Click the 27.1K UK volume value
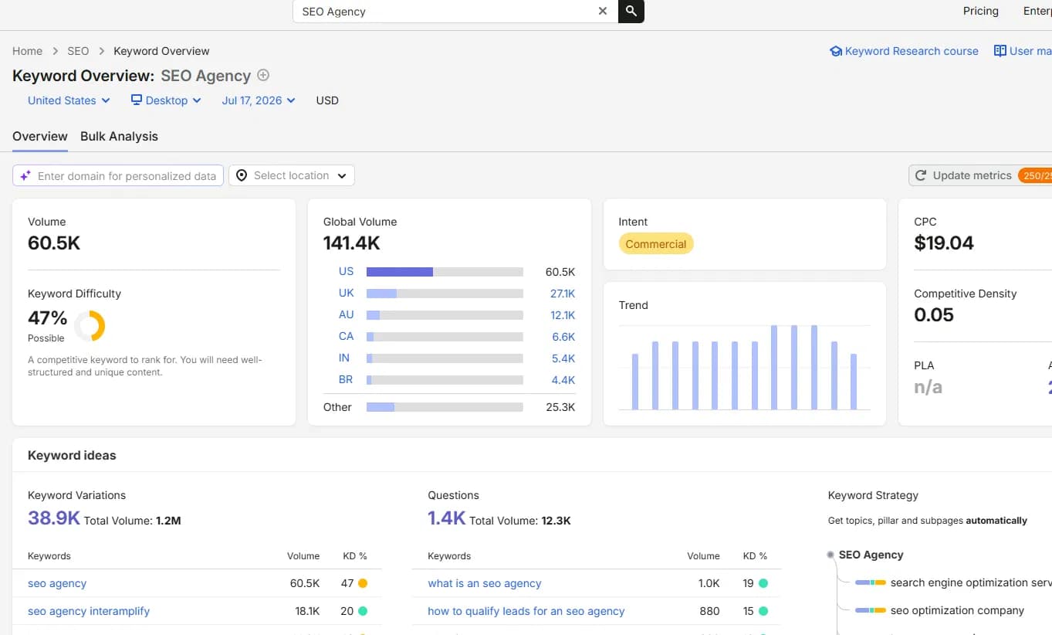The image size is (1052, 635). click(563, 294)
